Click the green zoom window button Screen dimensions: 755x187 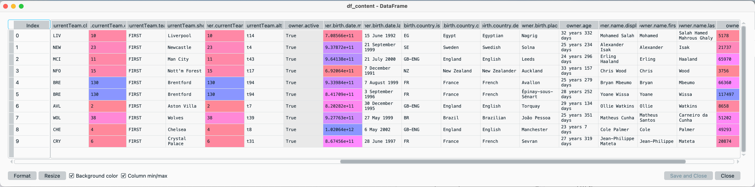coord(21,6)
